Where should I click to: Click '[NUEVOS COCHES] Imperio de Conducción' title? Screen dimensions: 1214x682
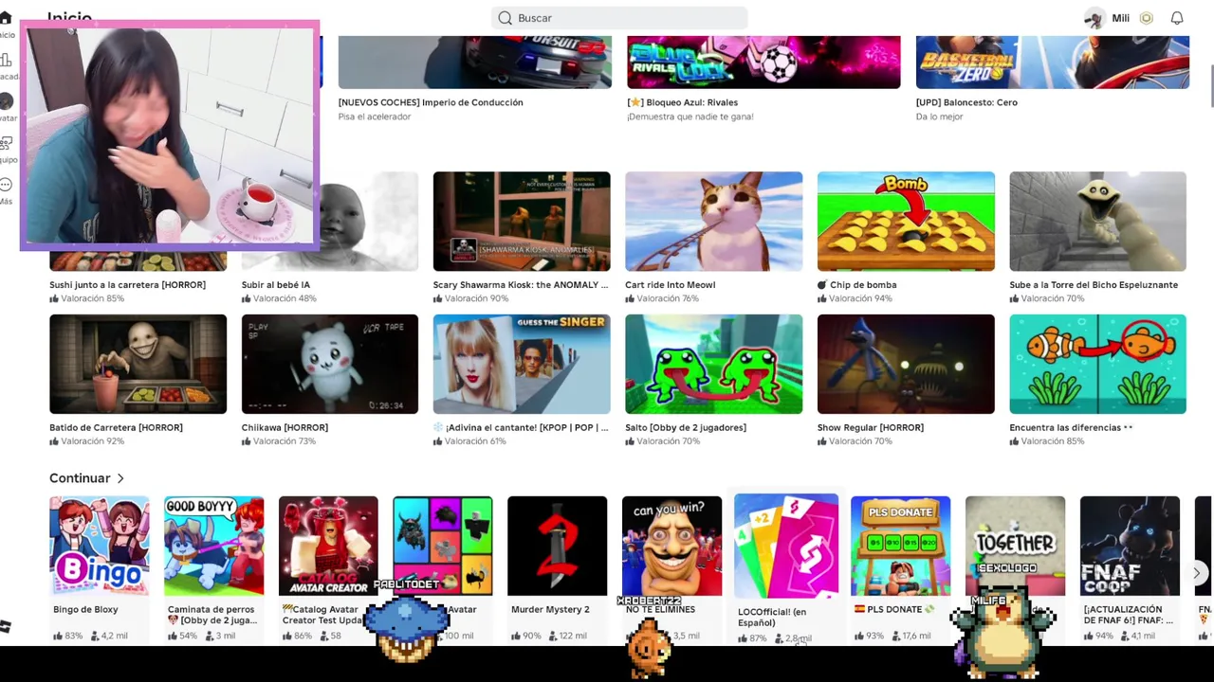point(431,102)
